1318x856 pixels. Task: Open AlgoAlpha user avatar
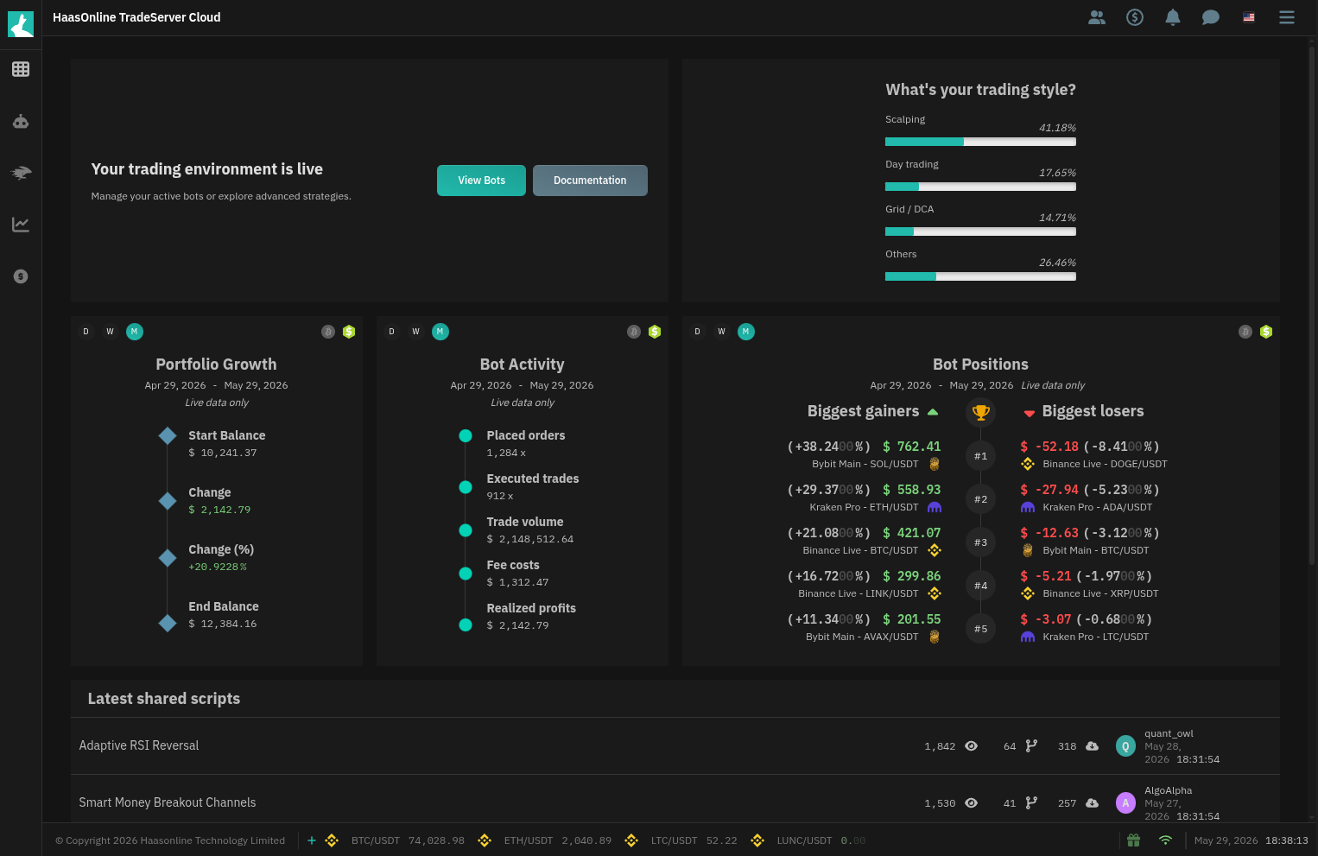click(1125, 803)
